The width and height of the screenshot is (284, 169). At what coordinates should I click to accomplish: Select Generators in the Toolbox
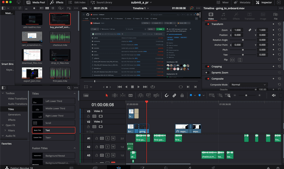[14, 114]
